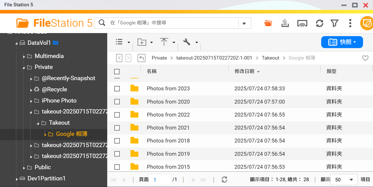Viewport: 373px width, 187px height.
Task: Check the box for Photos from 2023
Action: [117, 89]
